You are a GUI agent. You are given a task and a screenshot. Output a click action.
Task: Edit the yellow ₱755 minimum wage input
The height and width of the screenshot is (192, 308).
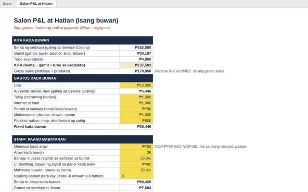point(136,146)
